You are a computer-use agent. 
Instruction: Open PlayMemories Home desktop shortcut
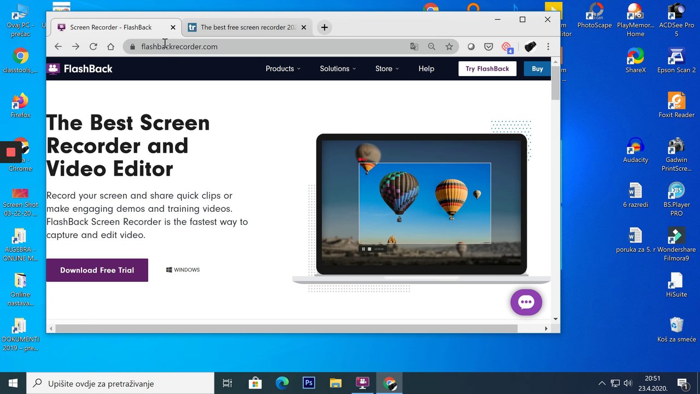635,20
